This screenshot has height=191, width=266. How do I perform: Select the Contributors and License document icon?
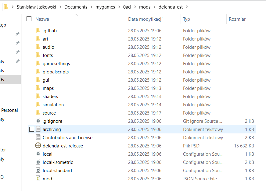pos(38,137)
